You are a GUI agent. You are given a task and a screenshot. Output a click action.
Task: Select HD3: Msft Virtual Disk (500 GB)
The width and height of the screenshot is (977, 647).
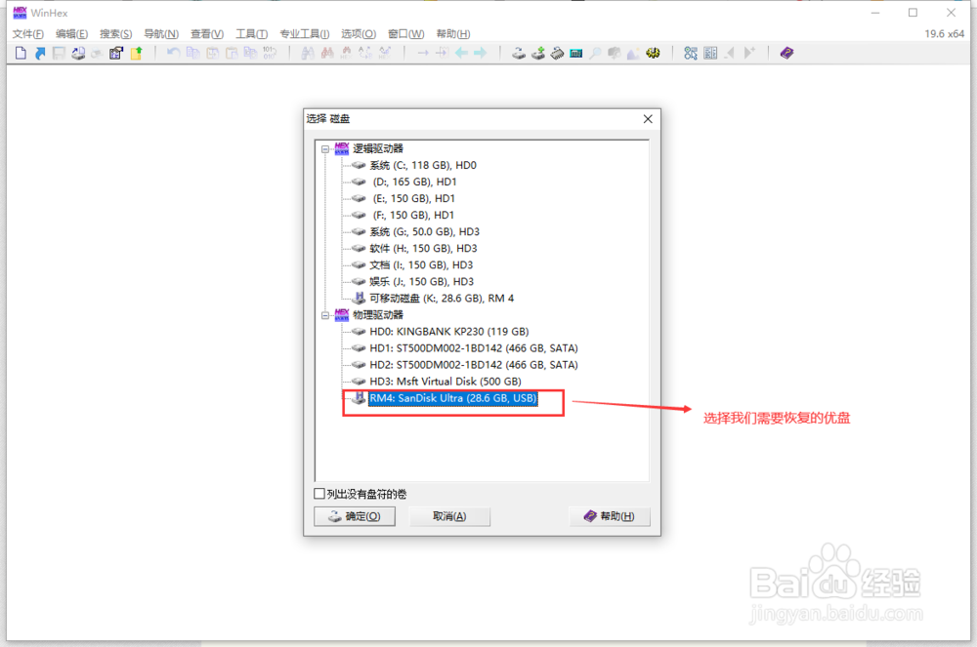click(x=446, y=382)
